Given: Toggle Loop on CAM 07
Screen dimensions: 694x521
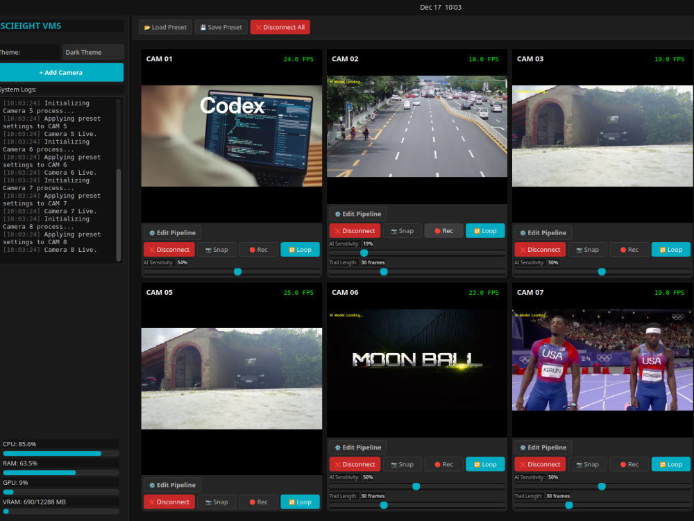Looking at the screenshot, I should click(671, 464).
